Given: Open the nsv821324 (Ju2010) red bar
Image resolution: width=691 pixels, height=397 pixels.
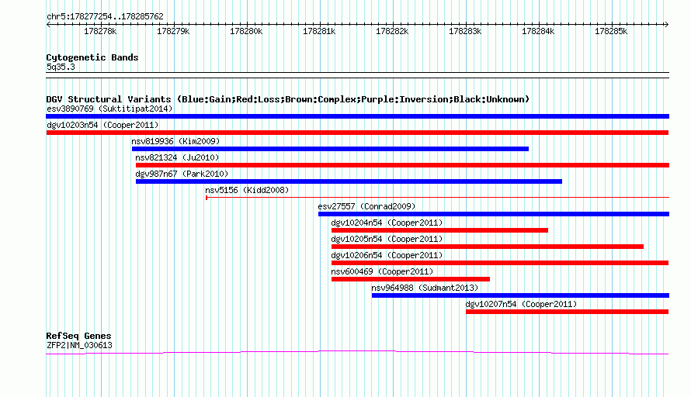Looking at the screenshot, I should [x=402, y=165].
